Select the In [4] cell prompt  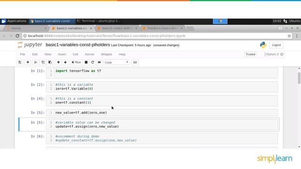coord(38,99)
